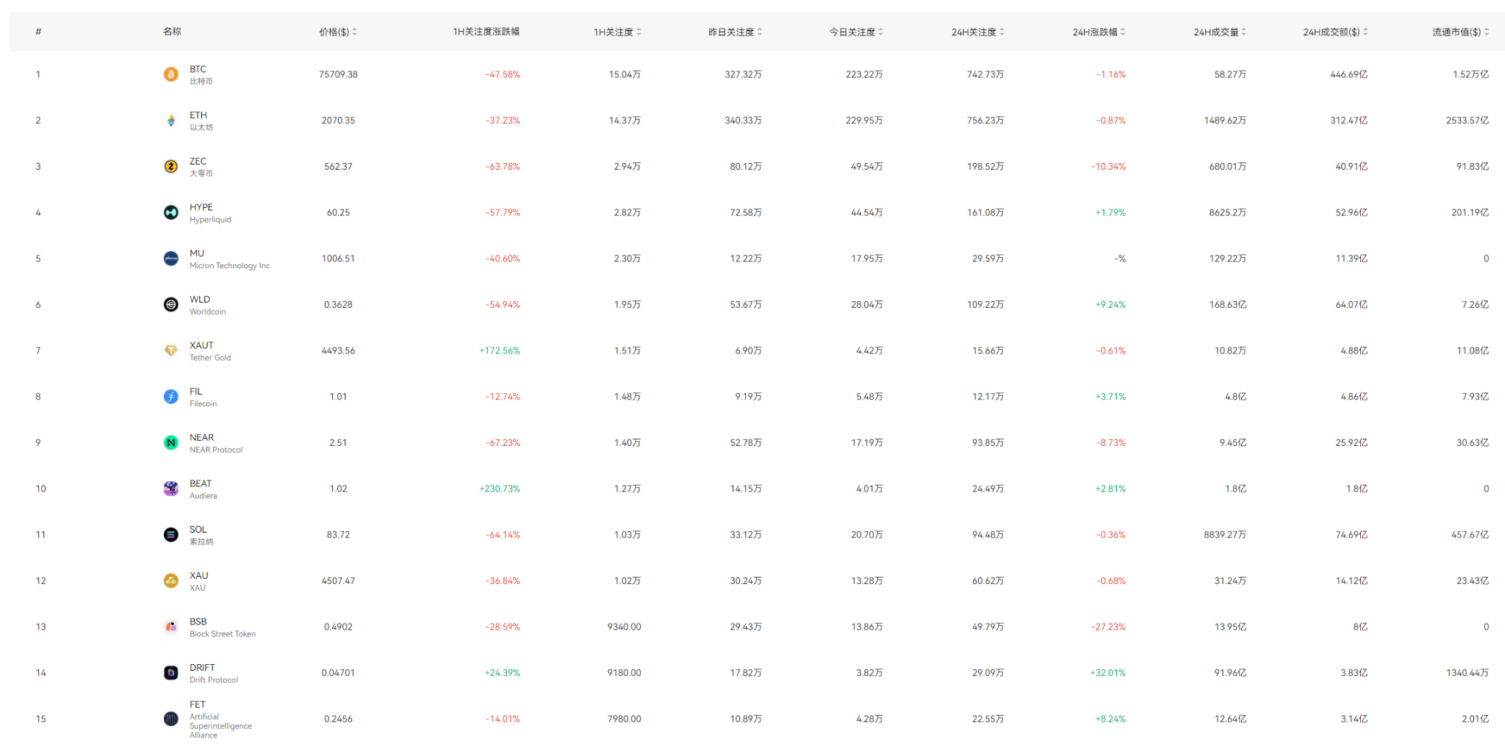This screenshot has height=745, width=1505.
Task: Sort by the 1H关注度 column arrows
Action: point(639,32)
